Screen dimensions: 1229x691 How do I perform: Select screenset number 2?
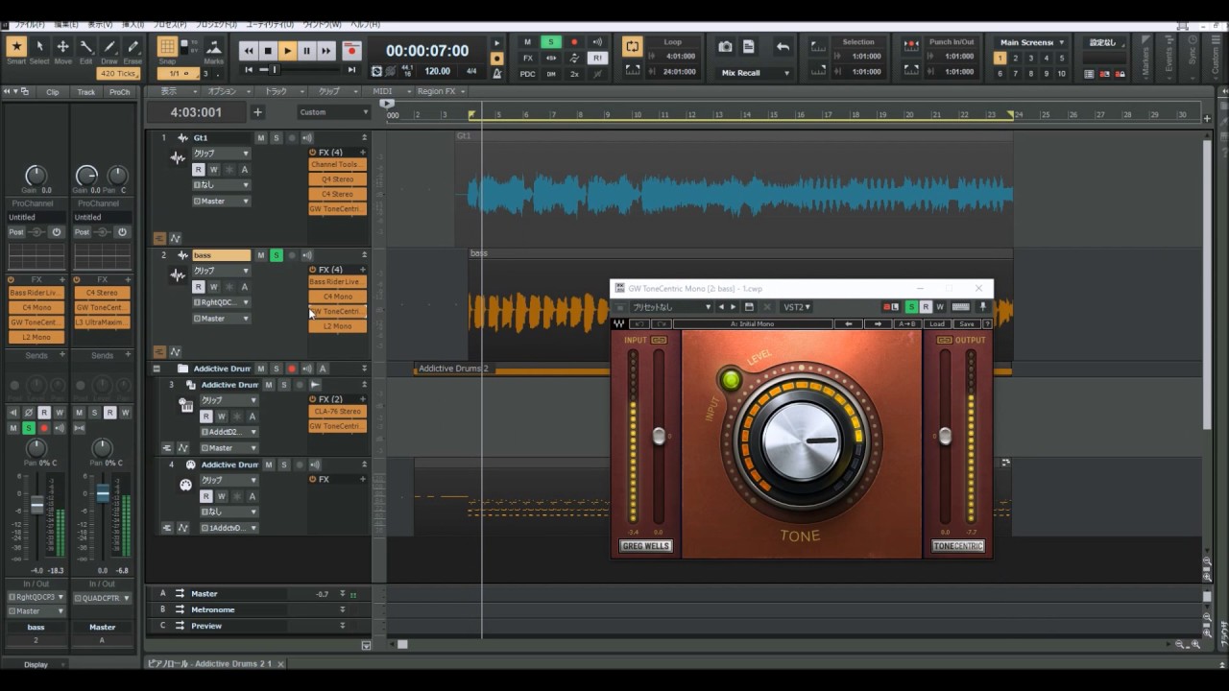click(x=1015, y=59)
